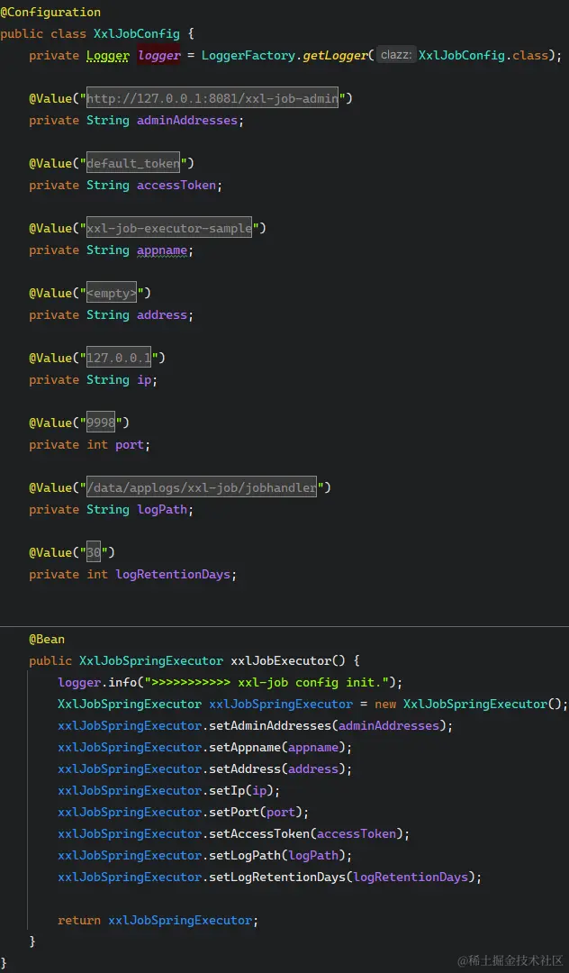Click the logPath field declaration
This screenshot has width=569, height=973.
click(x=162, y=509)
